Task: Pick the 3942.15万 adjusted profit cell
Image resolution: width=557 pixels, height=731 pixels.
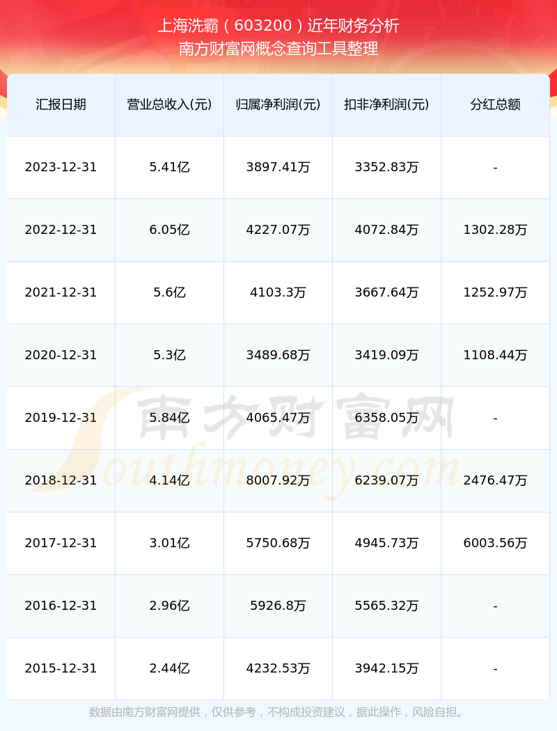Action: 387,668
